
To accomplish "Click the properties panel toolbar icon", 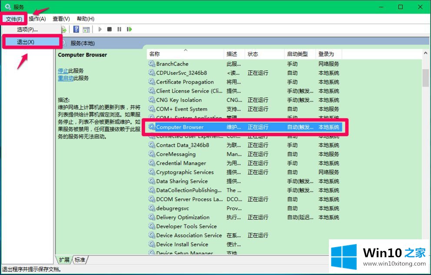I will click(x=86, y=30).
